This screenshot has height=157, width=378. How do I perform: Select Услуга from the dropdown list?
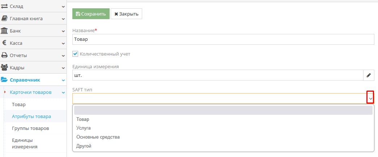click(84, 128)
